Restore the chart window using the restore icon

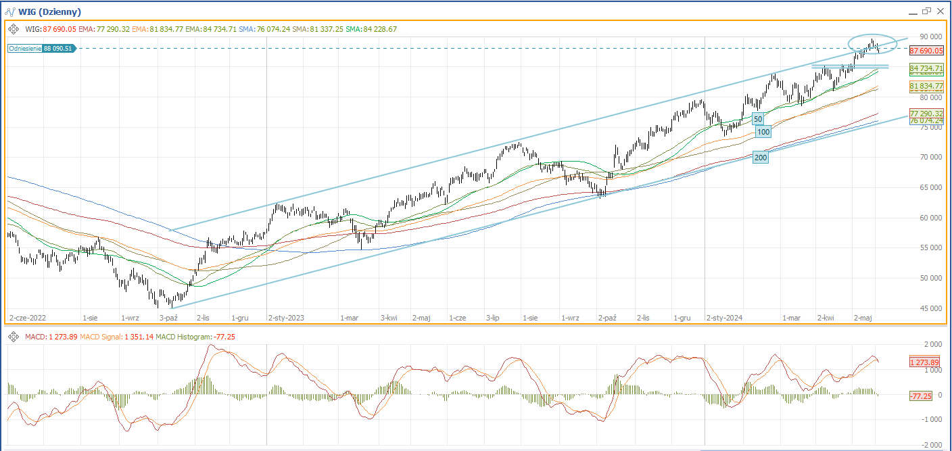(926, 11)
